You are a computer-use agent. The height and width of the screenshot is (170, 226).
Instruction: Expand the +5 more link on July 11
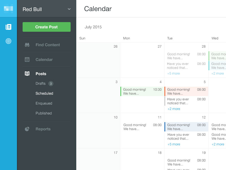click(174, 144)
